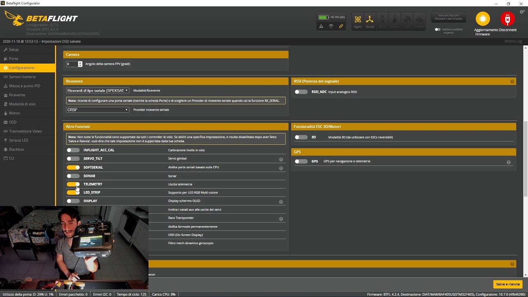Toggle SERVO_TILT switch
The height and width of the screenshot is (297, 528).
pos(73,158)
